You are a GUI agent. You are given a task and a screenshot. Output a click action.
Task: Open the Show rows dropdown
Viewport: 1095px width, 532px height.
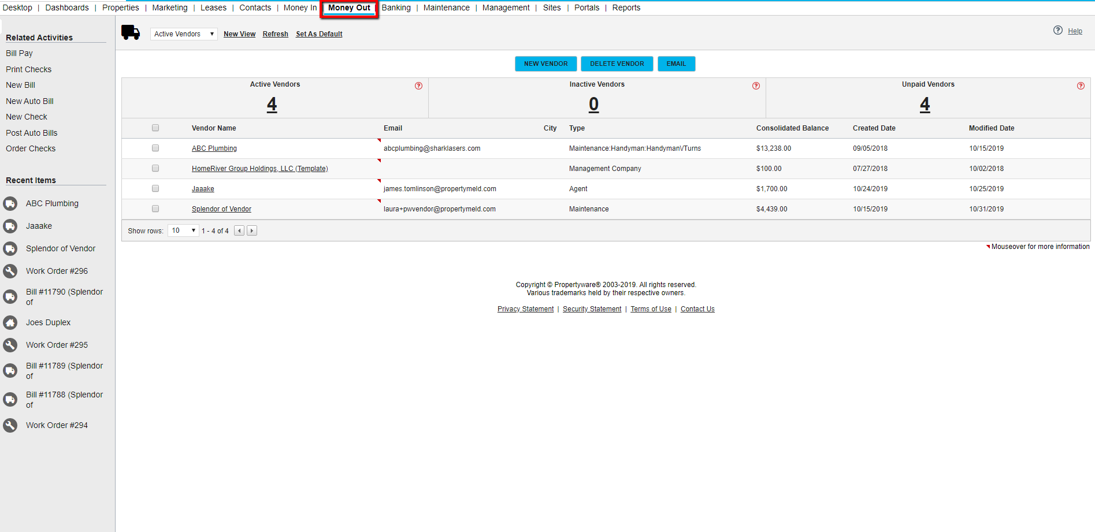click(x=183, y=230)
